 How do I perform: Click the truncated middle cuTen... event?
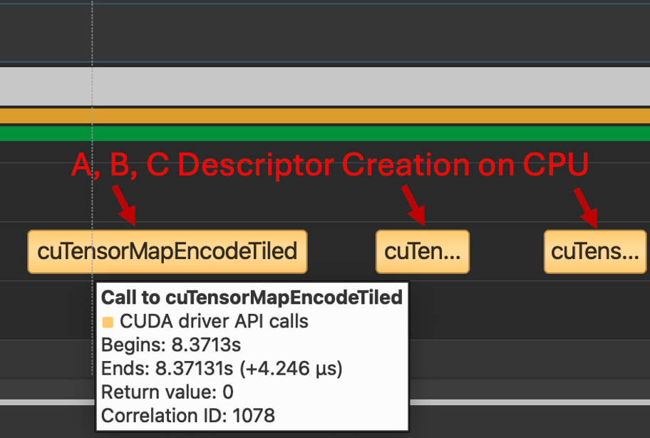(422, 251)
